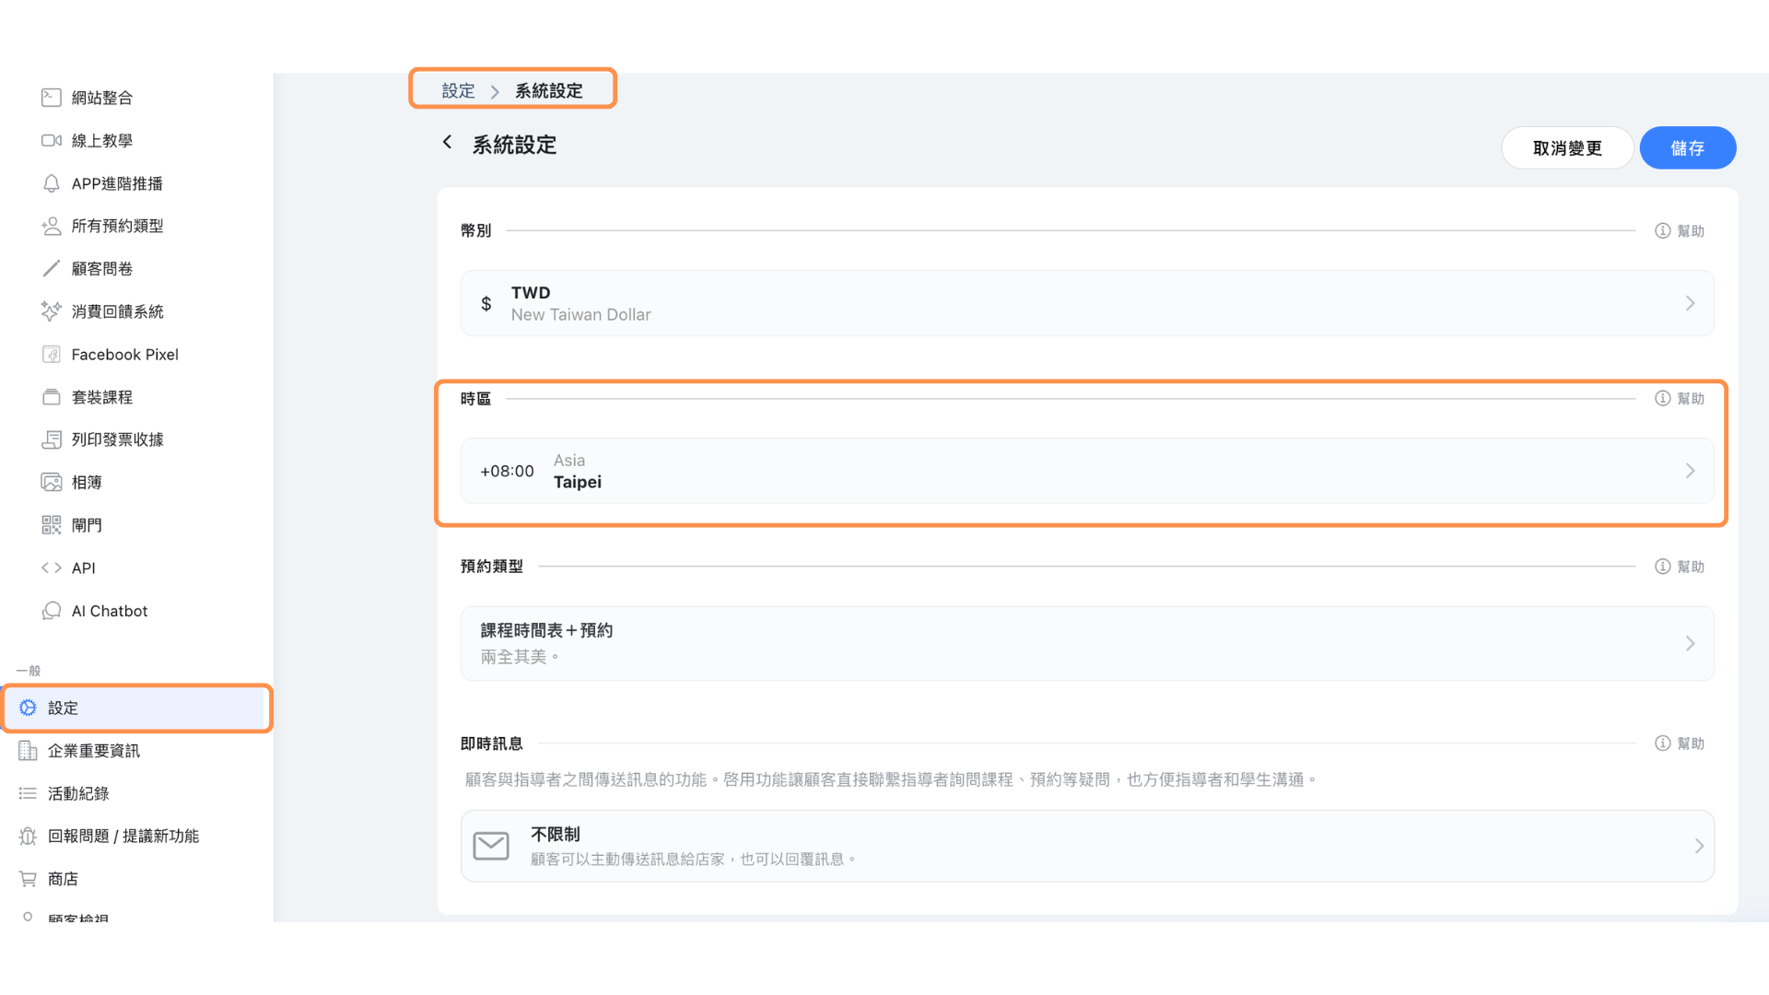The width and height of the screenshot is (1769, 995).
Task: Click the 相簿 photo album icon
Action: click(52, 482)
